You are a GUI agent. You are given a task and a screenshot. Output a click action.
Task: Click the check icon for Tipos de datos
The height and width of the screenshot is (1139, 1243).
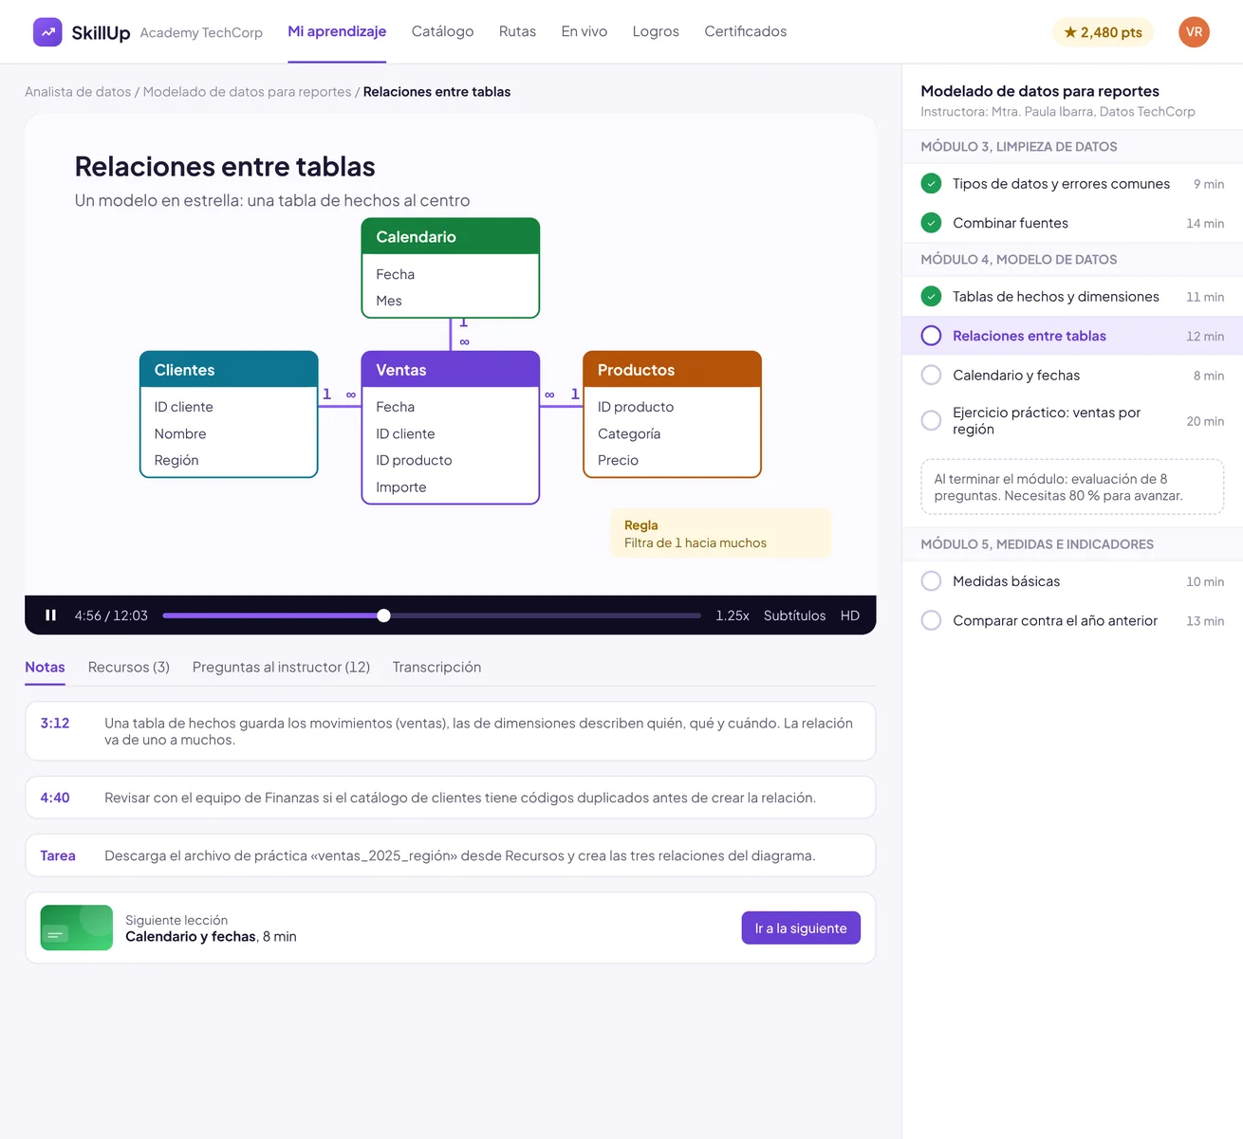click(931, 183)
